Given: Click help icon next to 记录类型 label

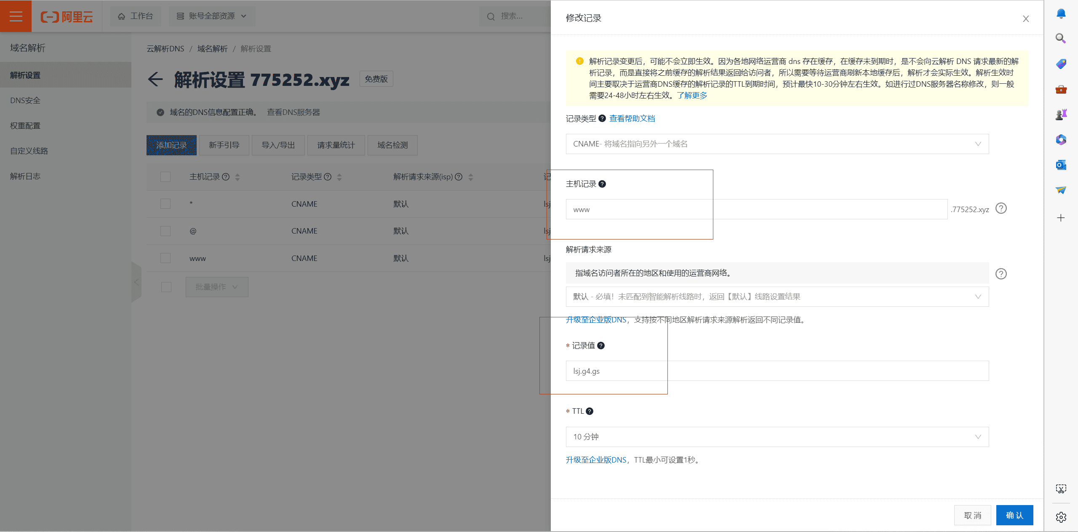Looking at the screenshot, I should pos(602,118).
